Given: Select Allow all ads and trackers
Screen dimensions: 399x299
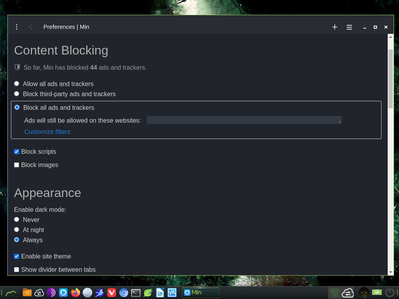Looking at the screenshot, I should (x=16, y=83).
